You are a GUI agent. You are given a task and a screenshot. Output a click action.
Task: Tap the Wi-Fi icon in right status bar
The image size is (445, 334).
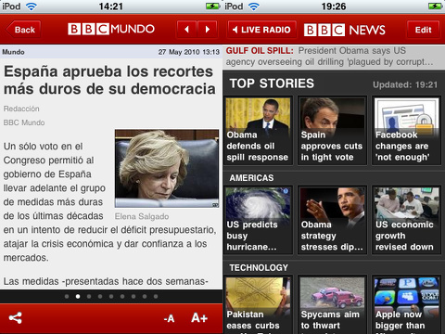click(x=253, y=6)
